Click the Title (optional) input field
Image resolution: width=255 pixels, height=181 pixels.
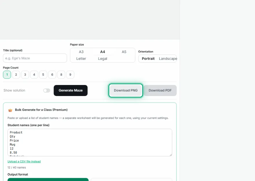35,58
